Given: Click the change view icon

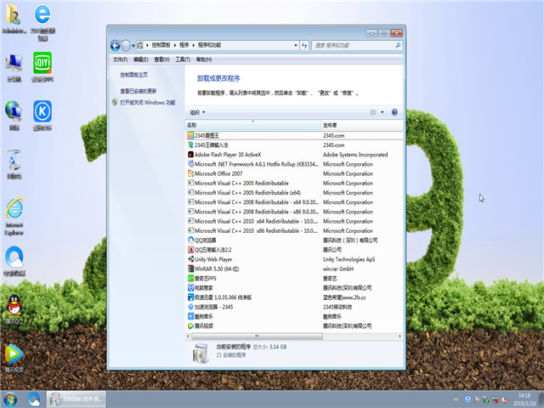Looking at the screenshot, I should [373, 112].
